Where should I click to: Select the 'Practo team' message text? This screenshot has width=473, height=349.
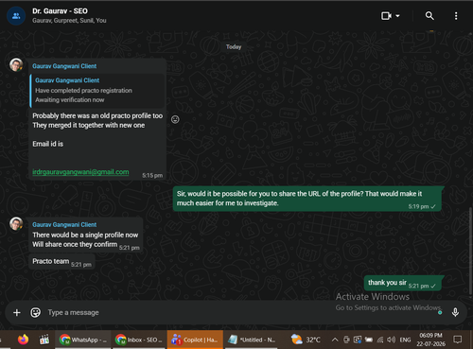click(x=51, y=261)
